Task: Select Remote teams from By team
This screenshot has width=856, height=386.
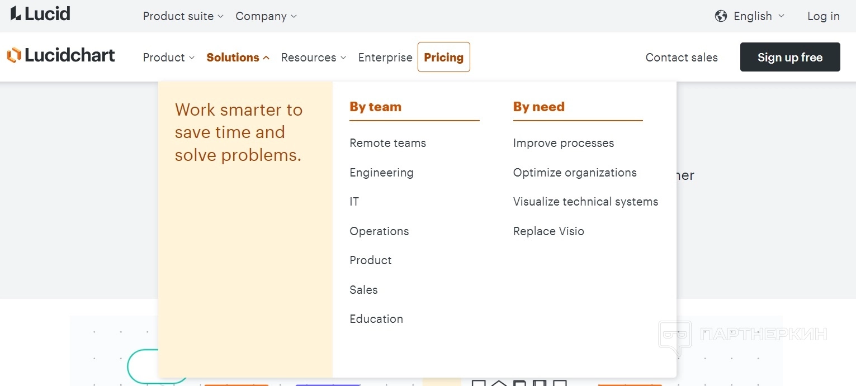Action: pyautogui.click(x=387, y=143)
